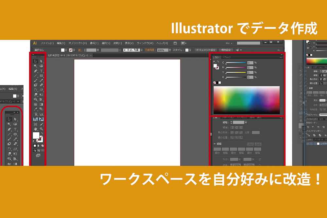Pick the Paintbrush tool in the docked Tools panel

(35, 81)
